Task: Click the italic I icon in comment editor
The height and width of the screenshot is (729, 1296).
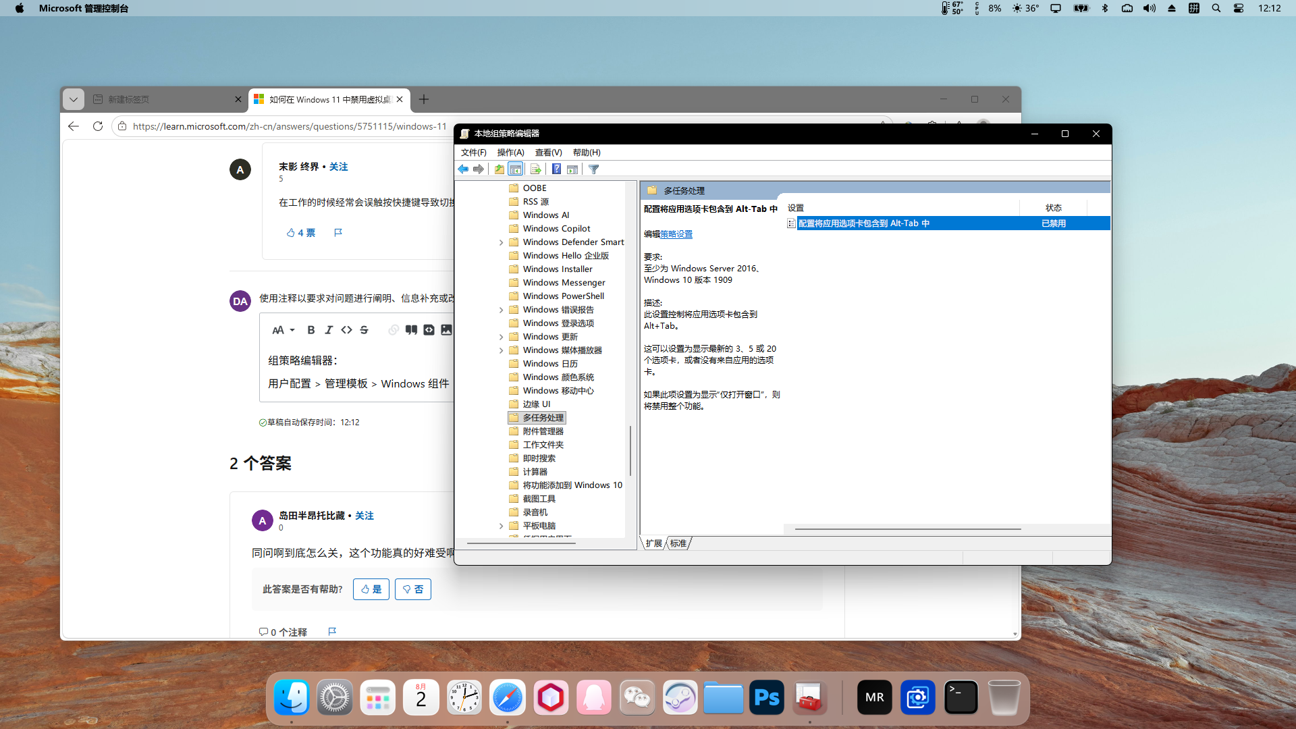Action: (329, 330)
